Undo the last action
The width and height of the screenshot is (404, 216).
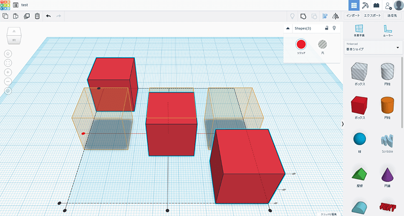pyautogui.click(x=48, y=16)
